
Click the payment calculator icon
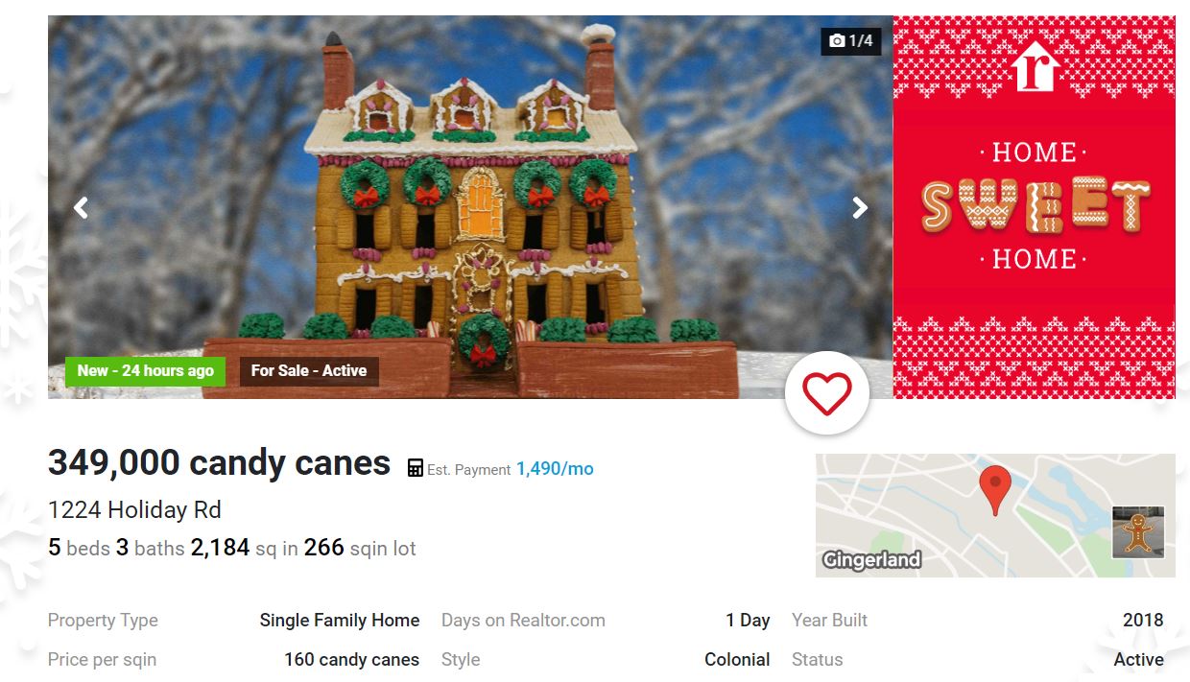pos(416,468)
